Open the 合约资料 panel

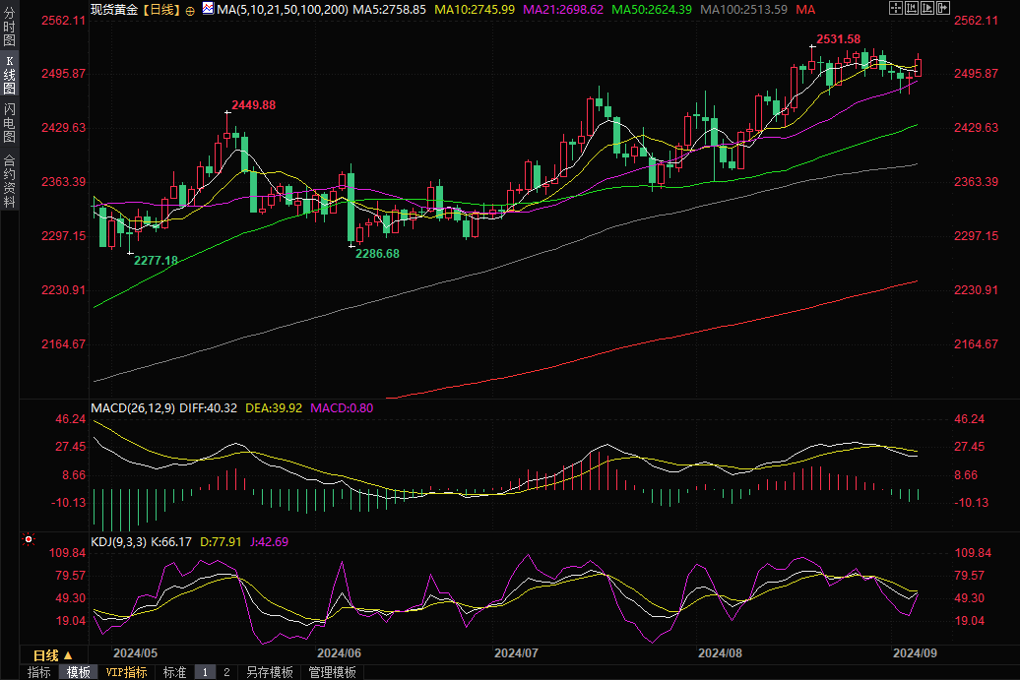coord(9,180)
